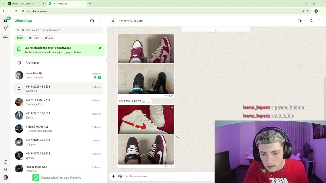Open own profile picture in rail

coord(5,177)
